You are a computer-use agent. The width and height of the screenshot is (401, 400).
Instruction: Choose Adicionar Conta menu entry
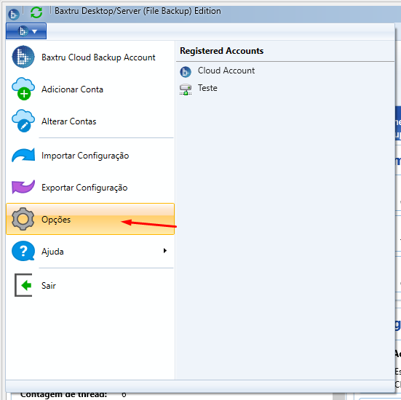90,89
